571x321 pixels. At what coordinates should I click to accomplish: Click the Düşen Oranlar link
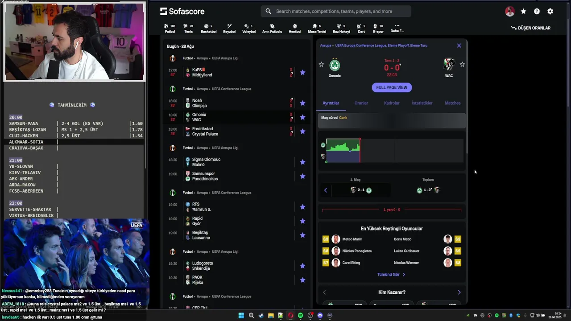(x=531, y=28)
